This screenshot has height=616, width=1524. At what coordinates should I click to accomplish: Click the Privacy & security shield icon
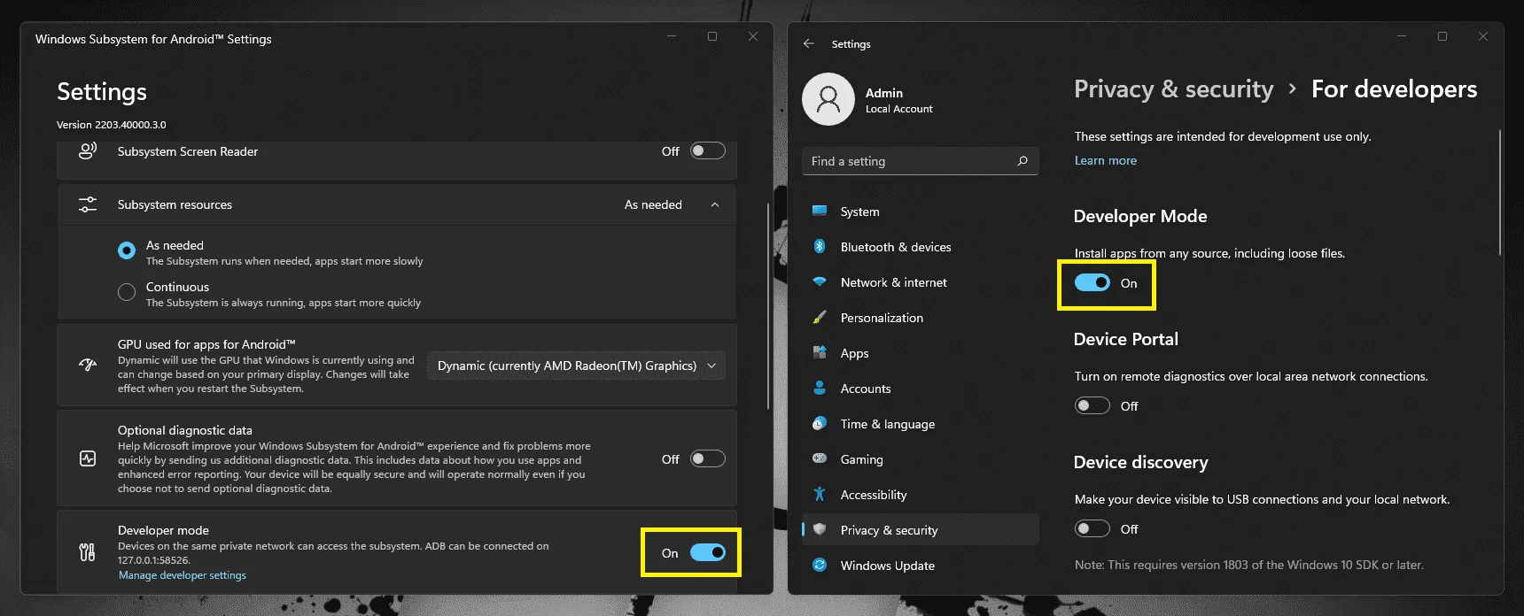tap(820, 529)
